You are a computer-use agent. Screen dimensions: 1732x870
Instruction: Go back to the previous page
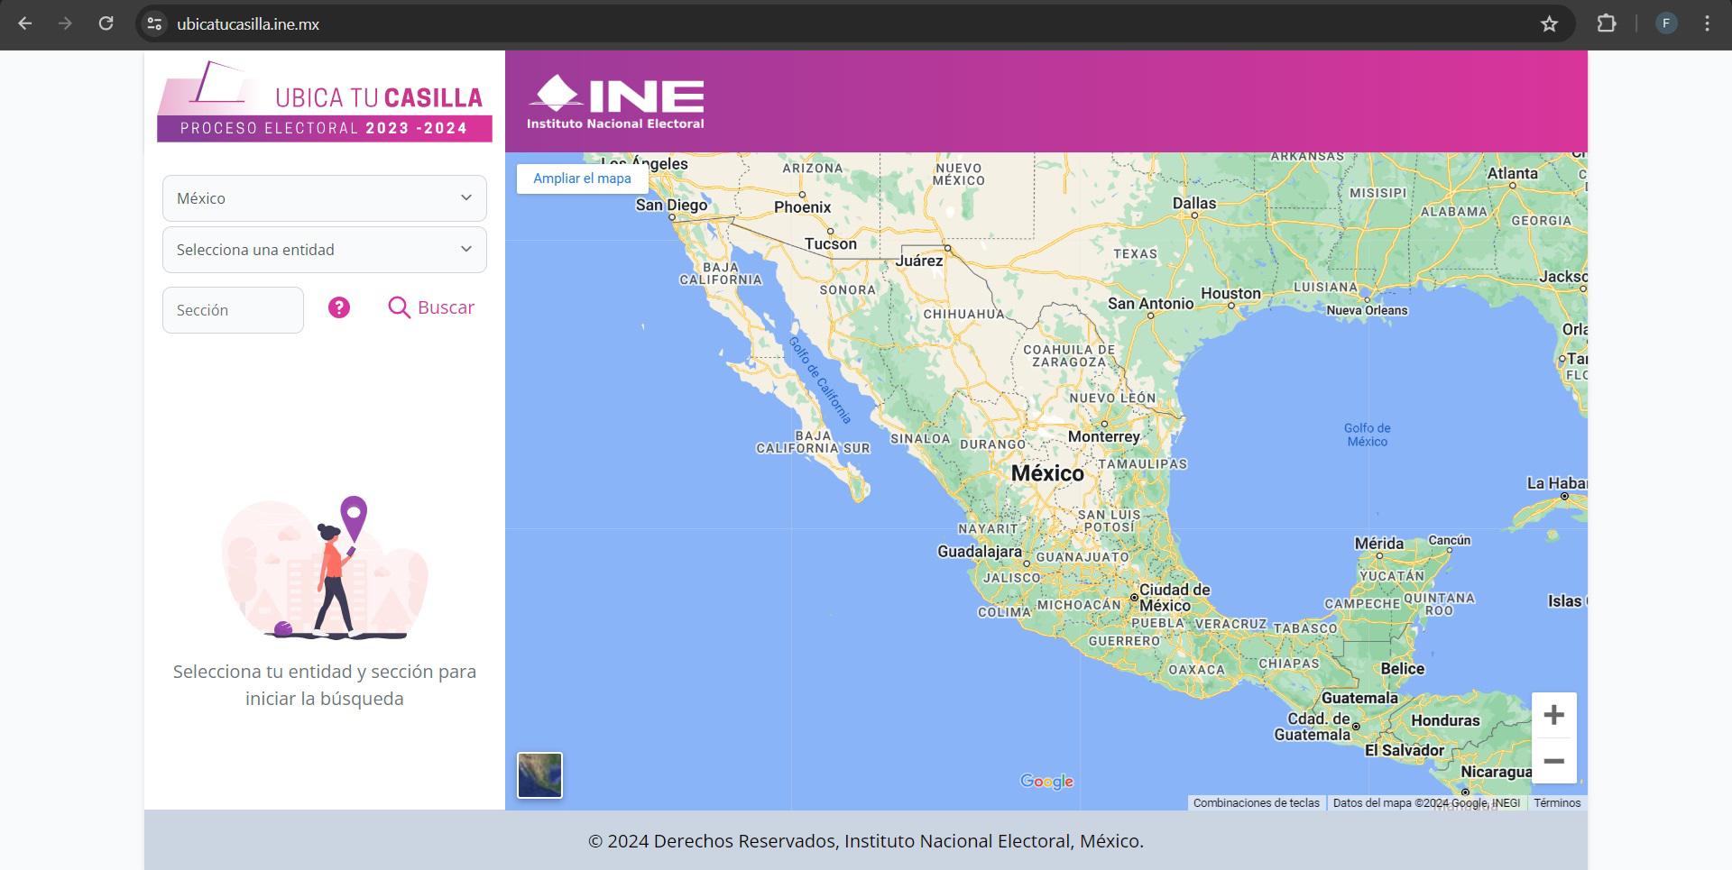point(25,24)
